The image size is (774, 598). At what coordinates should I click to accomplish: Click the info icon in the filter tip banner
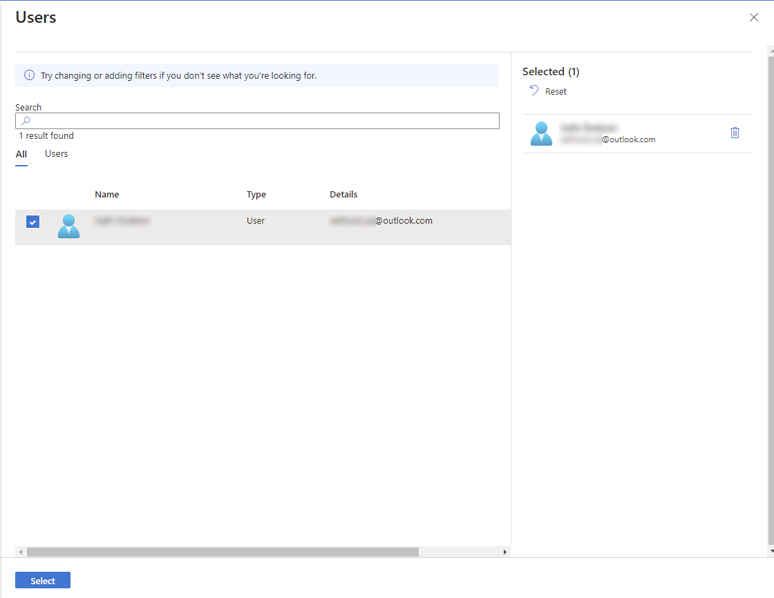point(29,75)
